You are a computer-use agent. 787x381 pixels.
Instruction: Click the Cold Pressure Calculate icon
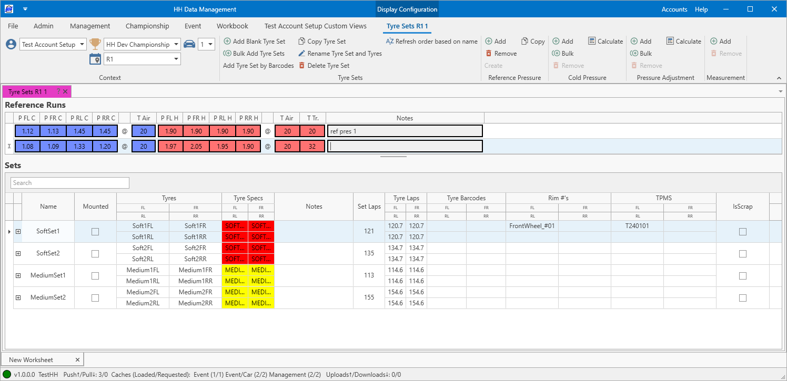pos(592,42)
